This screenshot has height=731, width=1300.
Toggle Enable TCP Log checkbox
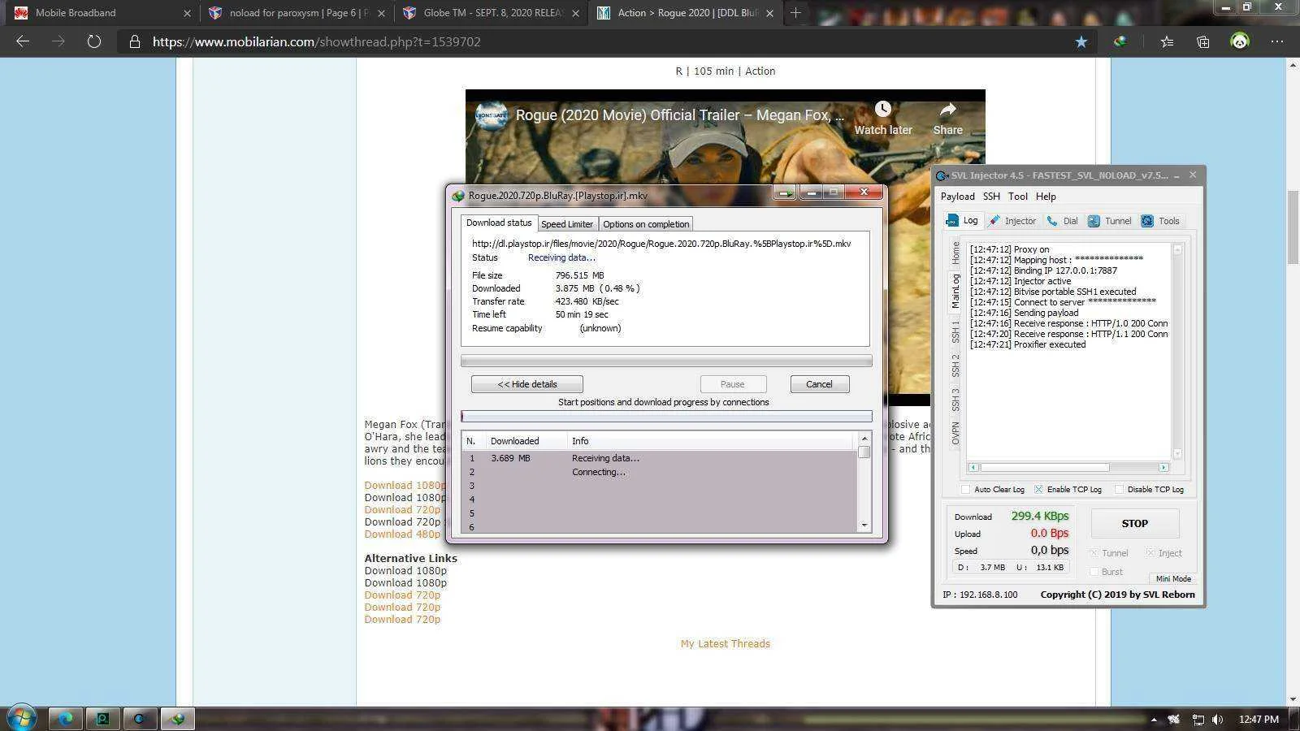[1038, 489]
